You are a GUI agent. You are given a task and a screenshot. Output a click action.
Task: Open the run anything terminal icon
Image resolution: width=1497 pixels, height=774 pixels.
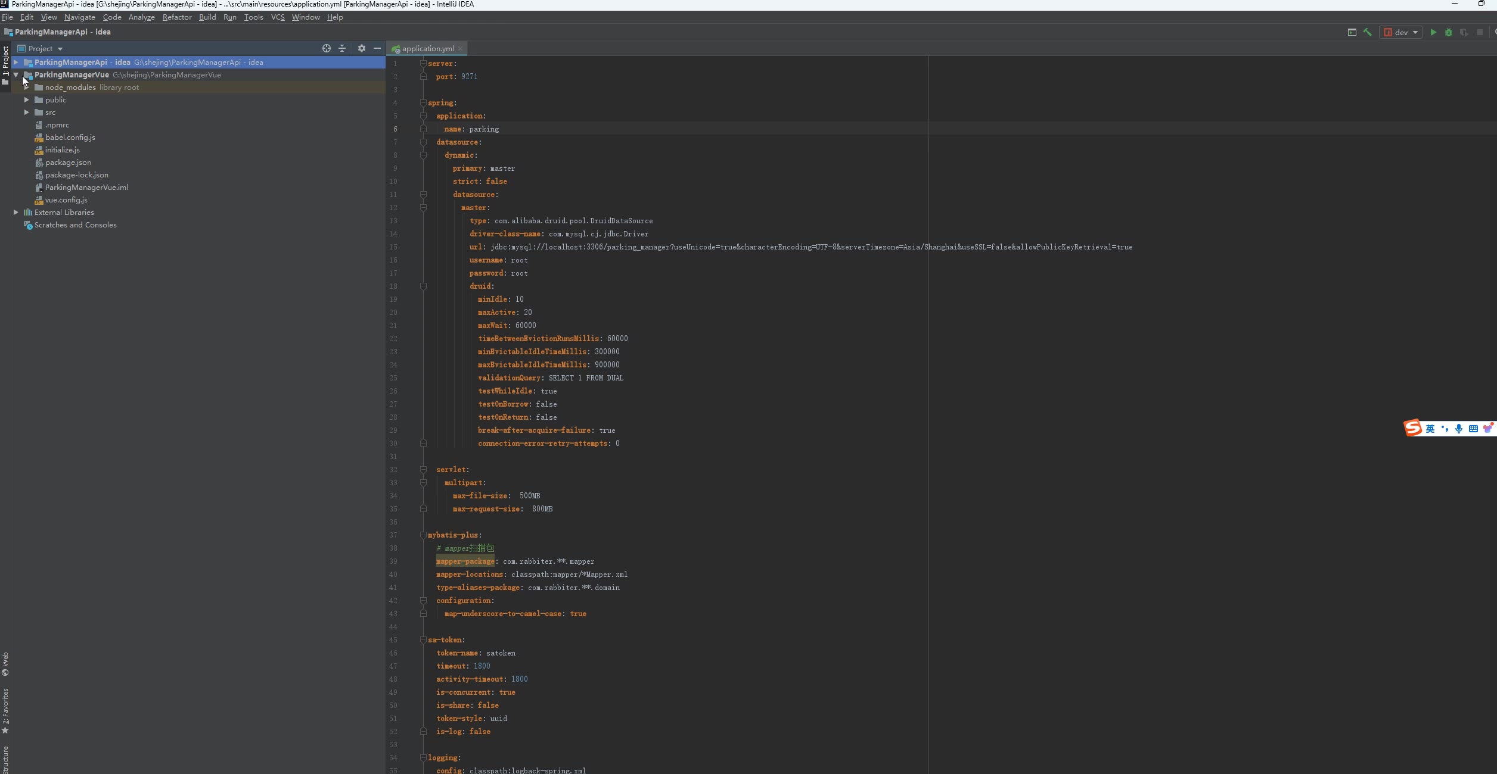[x=1352, y=32]
